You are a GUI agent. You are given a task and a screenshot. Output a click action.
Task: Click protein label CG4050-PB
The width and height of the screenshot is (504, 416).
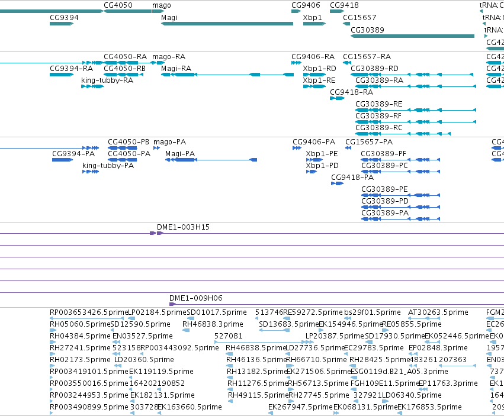click(129, 141)
